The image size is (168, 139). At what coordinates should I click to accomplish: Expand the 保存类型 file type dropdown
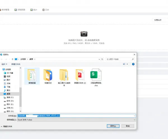click(x=76, y=120)
